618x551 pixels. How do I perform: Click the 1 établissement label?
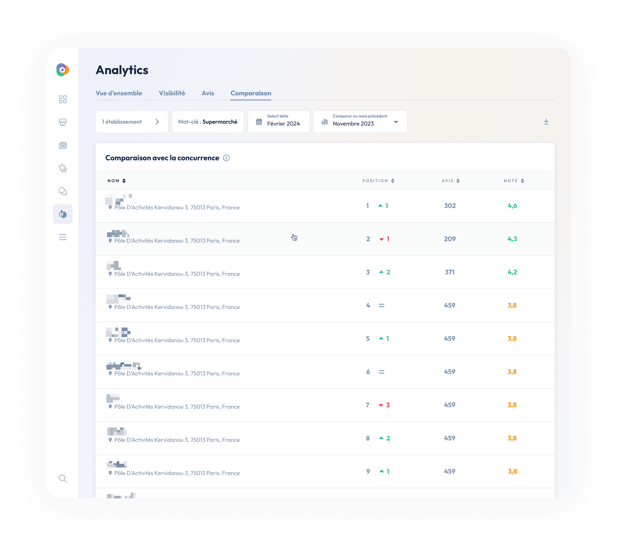pyautogui.click(x=122, y=122)
